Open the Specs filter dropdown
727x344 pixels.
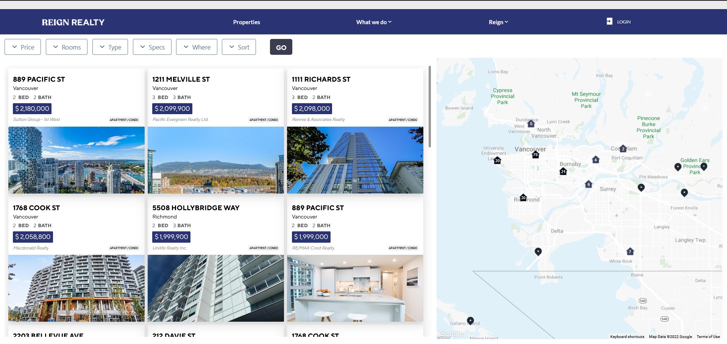point(152,47)
